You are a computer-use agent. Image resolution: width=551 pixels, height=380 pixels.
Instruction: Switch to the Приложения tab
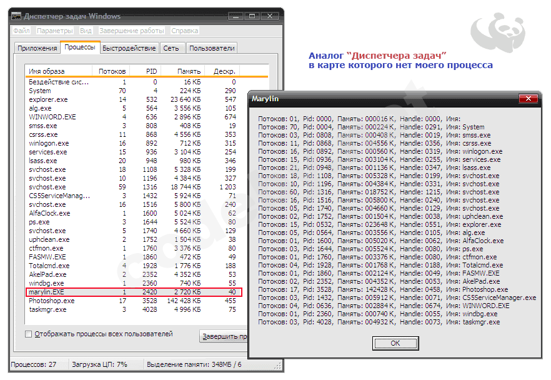(x=37, y=48)
